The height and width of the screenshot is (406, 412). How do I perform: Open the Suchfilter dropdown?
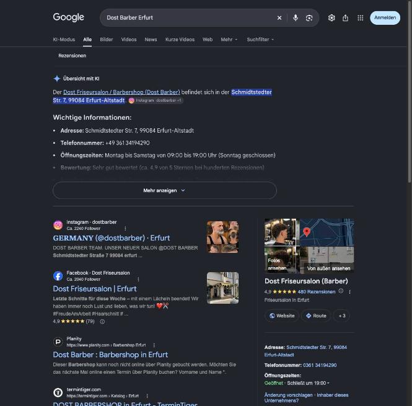click(260, 40)
